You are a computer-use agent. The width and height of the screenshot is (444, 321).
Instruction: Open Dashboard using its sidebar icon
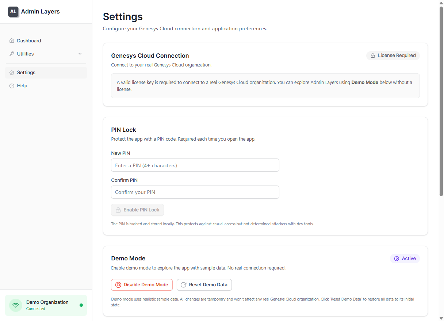point(11,41)
